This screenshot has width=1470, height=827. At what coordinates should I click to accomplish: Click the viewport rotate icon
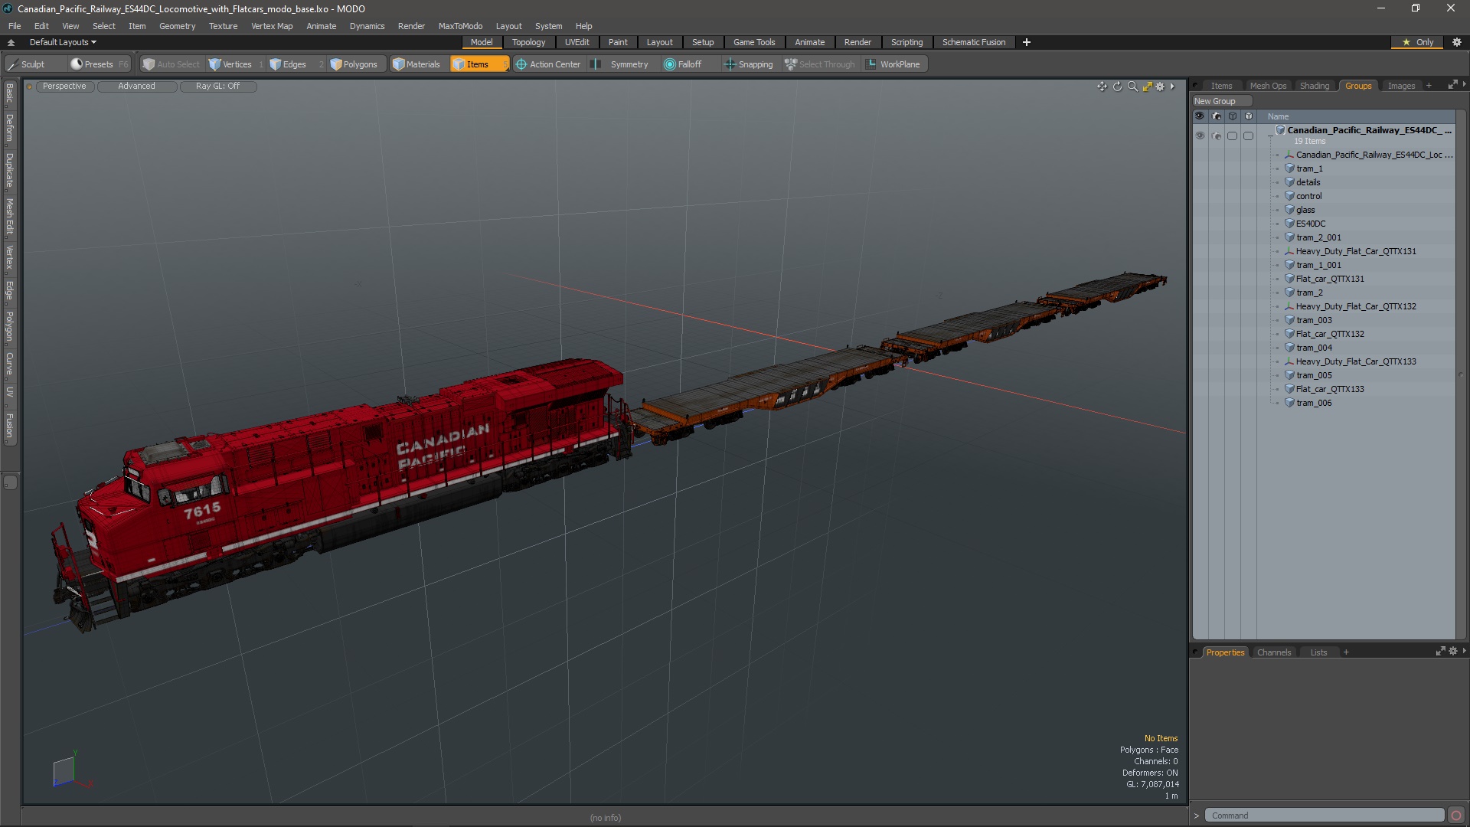pyautogui.click(x=1117, y=87)
